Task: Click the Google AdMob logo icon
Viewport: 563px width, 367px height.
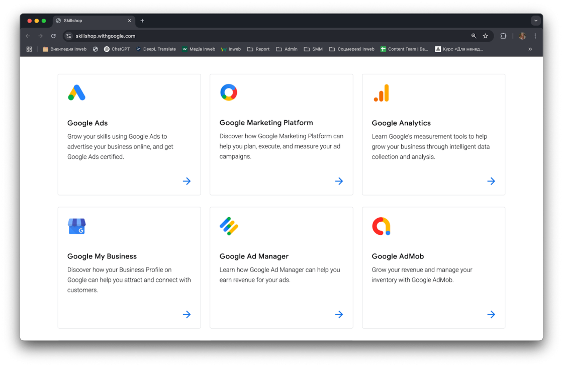Action: tap(382, 226)
